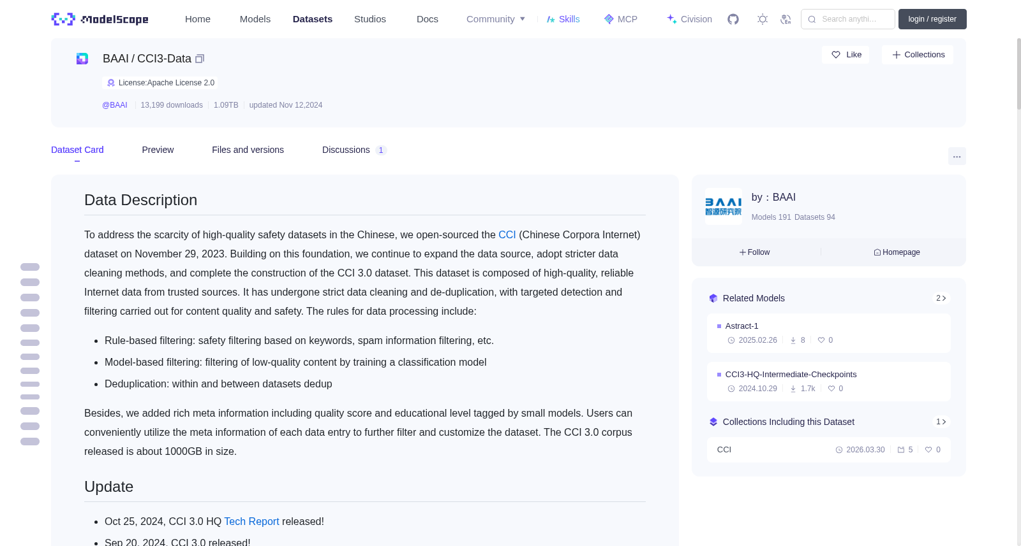Click the plus icon on Collections
The height and width of the screenshot is (546, 1021).
pos(897,55)
